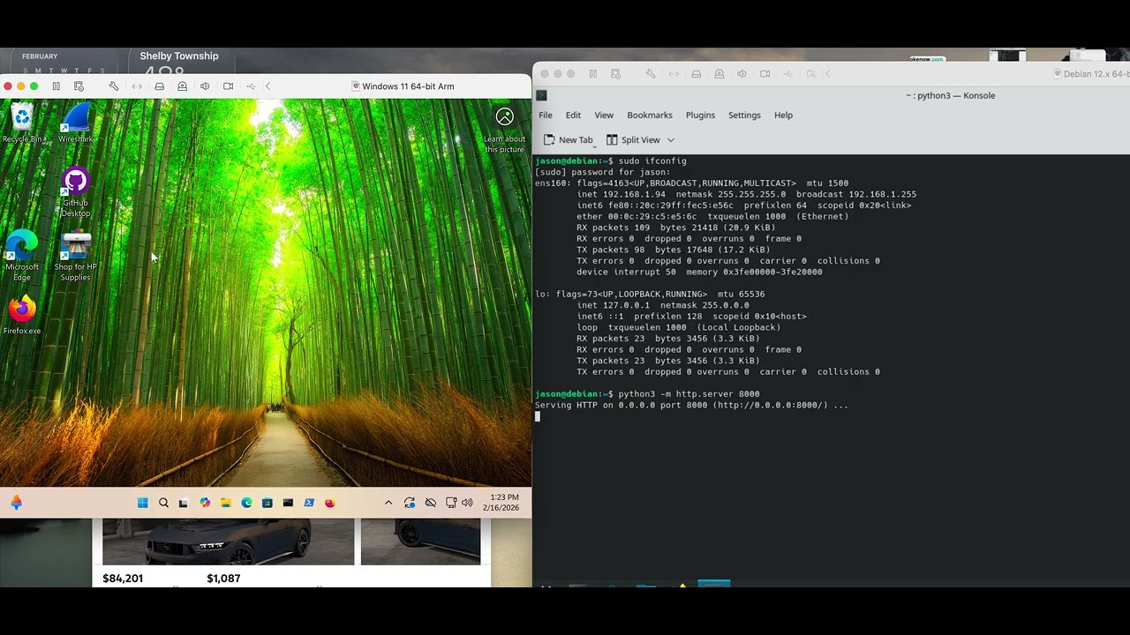This screenshot has width=1130, height=635.
Task: Click the New Tab button in Konsole
Action: (x=568, y=140)
